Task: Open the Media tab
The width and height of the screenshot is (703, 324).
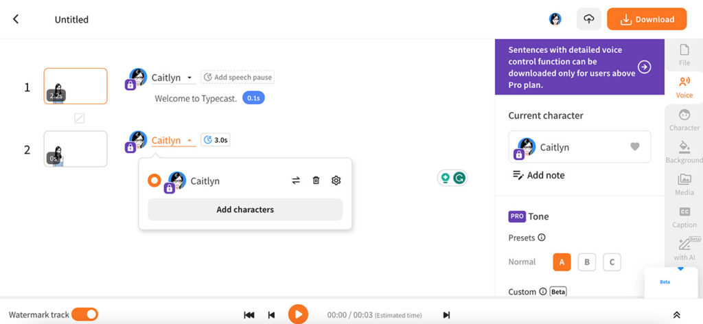Action: (684, 185)
